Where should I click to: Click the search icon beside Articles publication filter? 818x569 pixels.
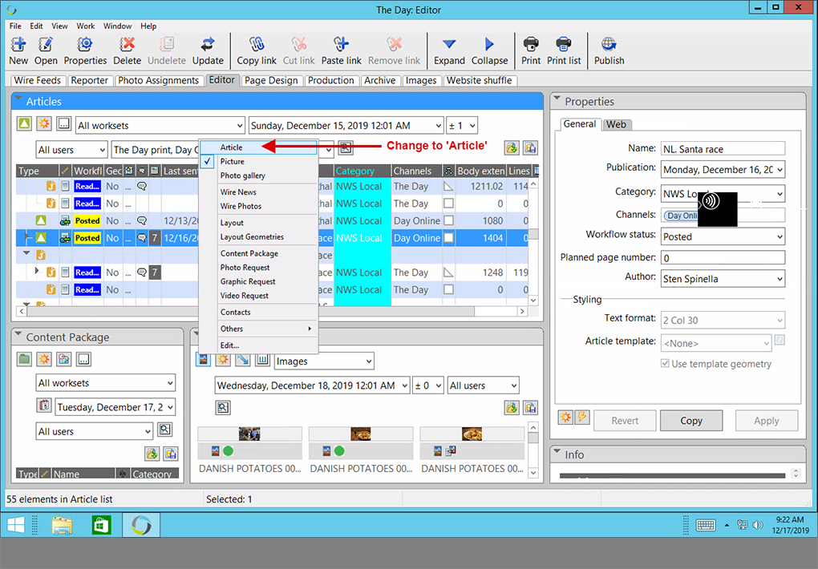(346, 148)
